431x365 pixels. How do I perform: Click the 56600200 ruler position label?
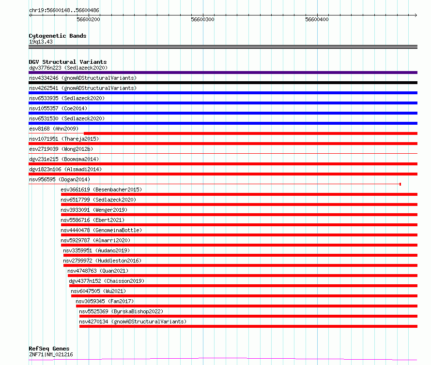88,19
